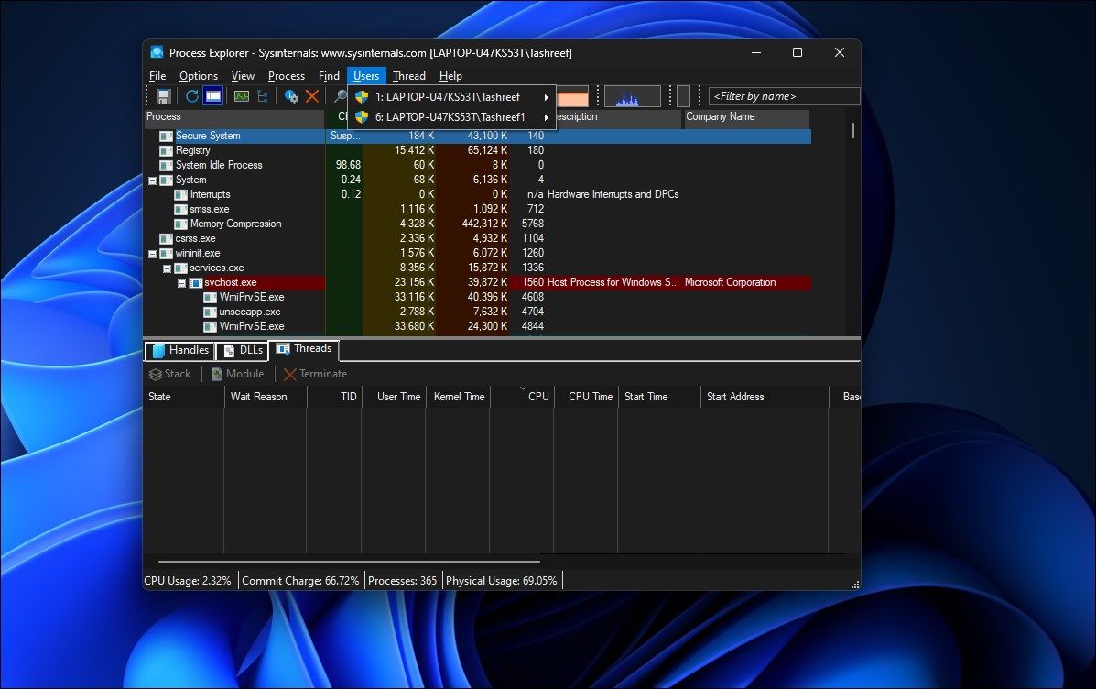Switch to the Handles tab
1096x689 pixels.
[179, 349]
